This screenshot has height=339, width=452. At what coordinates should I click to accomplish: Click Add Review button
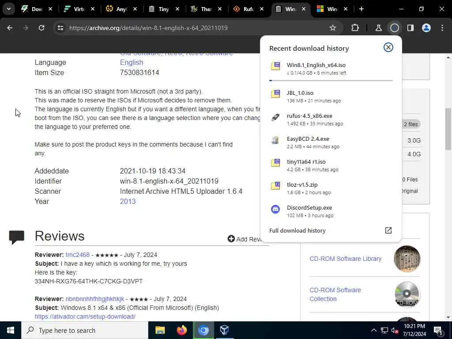(245, 239)
